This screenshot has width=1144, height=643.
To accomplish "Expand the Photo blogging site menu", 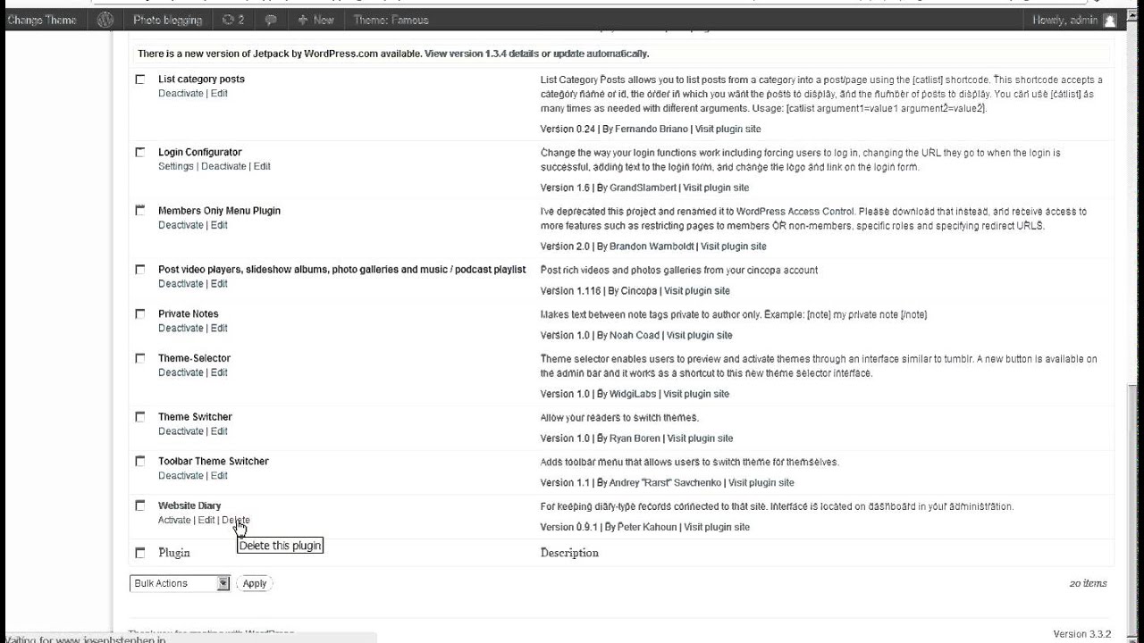I will click(167, 20).
